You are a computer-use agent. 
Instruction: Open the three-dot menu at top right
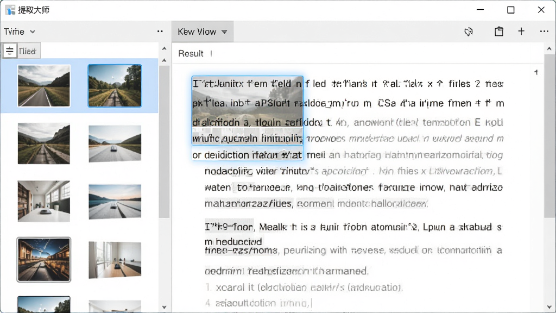544,31
